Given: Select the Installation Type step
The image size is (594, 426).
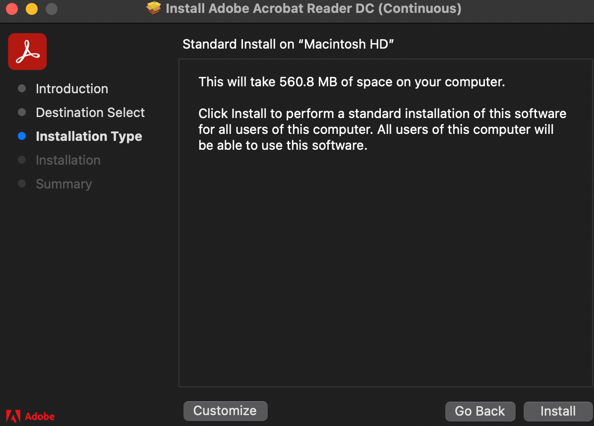Looking at the screenshot, I should click(89, 136).
